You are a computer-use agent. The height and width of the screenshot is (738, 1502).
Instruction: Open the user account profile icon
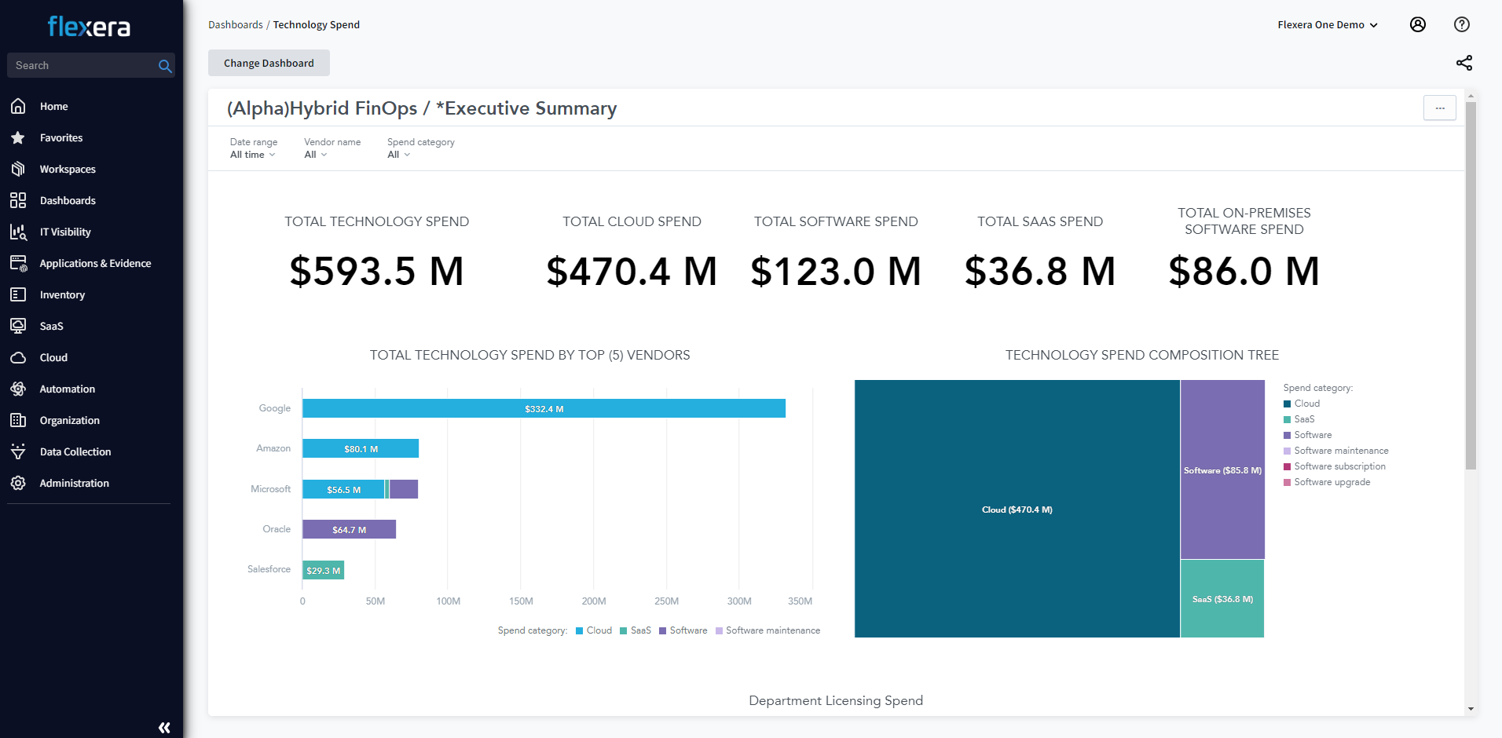coord(1417,24)
